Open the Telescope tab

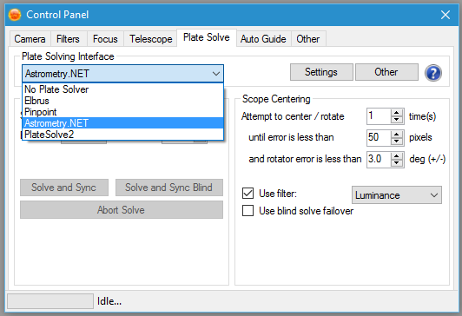151,39
